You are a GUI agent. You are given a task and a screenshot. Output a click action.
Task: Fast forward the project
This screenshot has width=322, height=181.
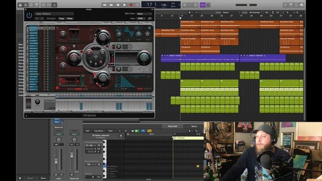point(111,5)
